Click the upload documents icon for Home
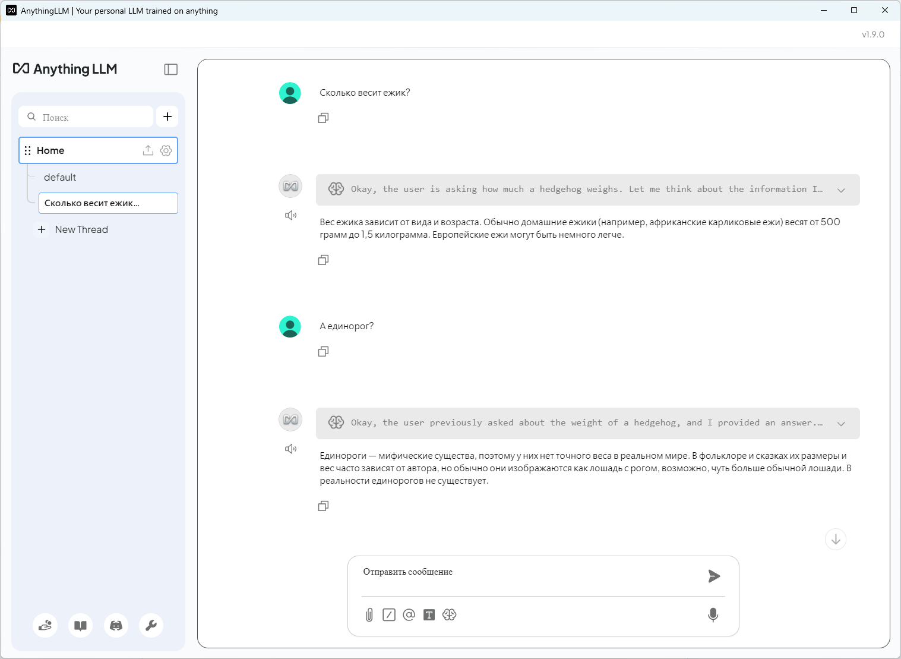Viewport: 901px width, 659px height. (148, 150)
